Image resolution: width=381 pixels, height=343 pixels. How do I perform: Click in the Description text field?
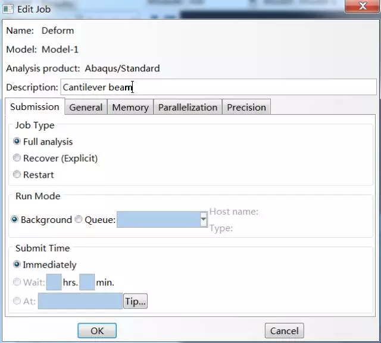[218, 87]
